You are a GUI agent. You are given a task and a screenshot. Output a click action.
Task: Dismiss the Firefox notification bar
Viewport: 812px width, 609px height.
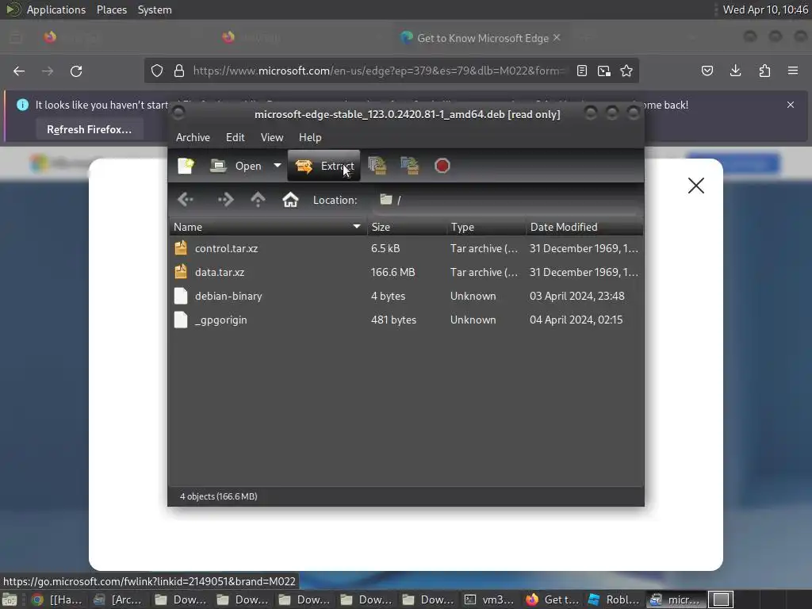click(791, 105)
